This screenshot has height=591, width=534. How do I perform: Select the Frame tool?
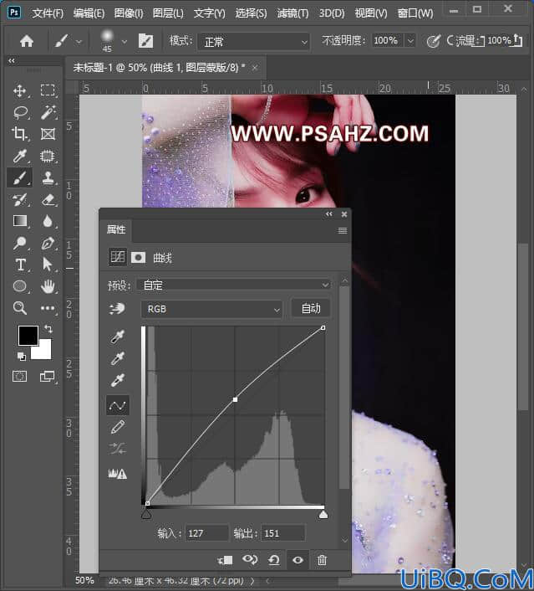click(x=48, y=134)
